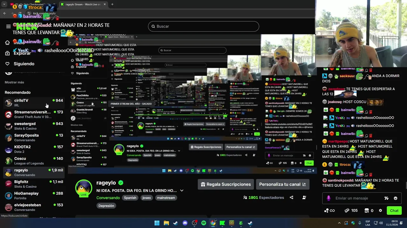Image resolution: width=407 pixels, height=228 pixels.
Task: Click the Inicio home icon
Action: tap(7, 43)
